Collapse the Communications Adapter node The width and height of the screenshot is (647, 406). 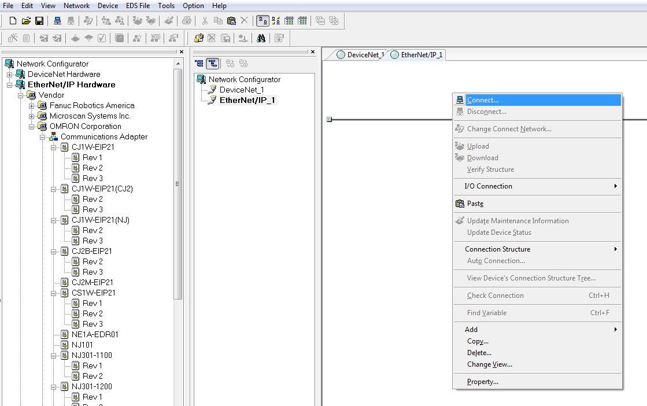click(x=43, y=137)
